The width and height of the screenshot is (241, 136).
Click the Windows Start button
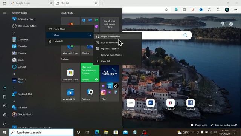click(x=5, y=132)
